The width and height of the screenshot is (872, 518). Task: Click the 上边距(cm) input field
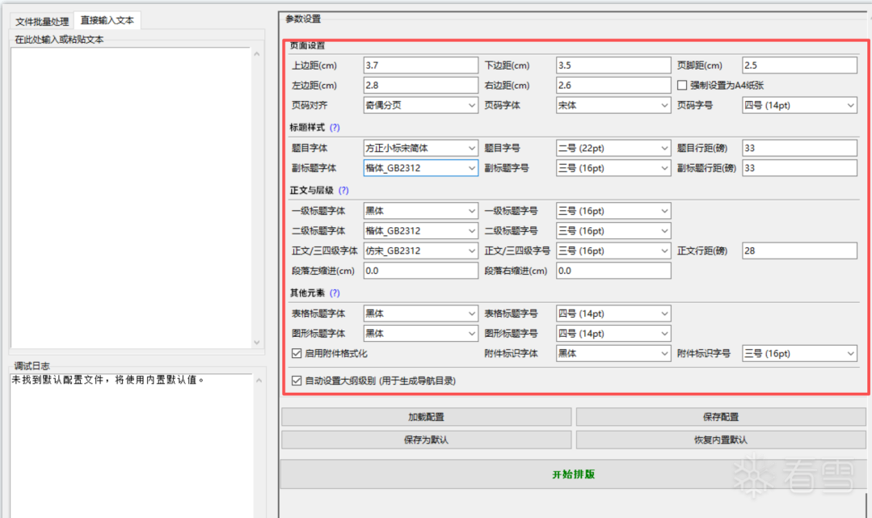420,65
